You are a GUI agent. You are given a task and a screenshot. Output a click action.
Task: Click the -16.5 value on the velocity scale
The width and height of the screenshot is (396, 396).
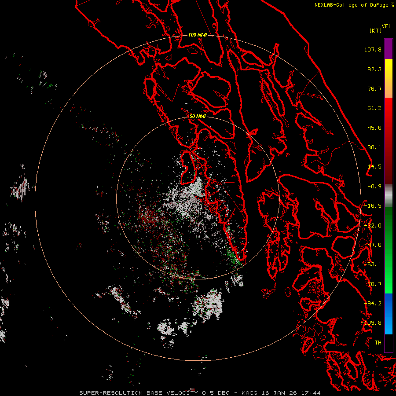pos(373,206)
